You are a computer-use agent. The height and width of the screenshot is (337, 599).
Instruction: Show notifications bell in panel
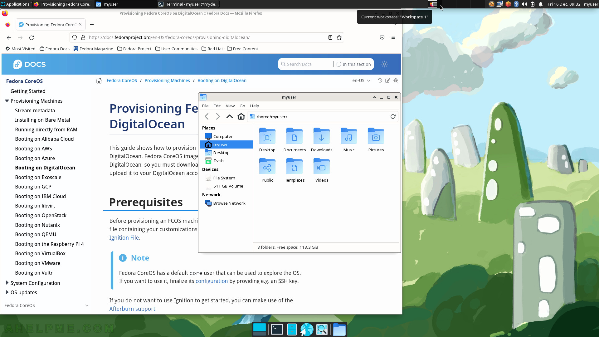click(x=541, y=4)
